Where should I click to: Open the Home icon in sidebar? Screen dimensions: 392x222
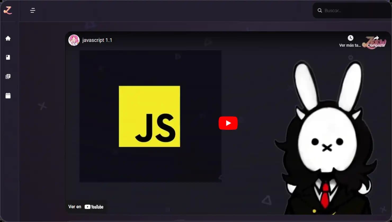(8, 38)
